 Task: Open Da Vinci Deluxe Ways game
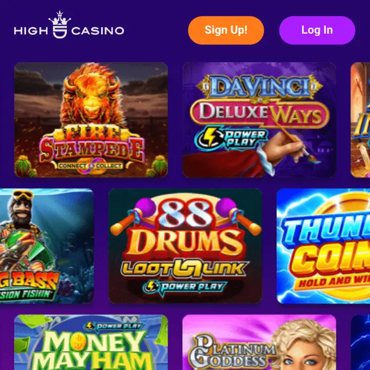pos(259,120)
